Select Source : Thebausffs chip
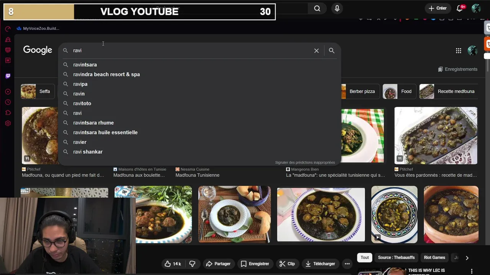490x275 pixels. [396, 257]
